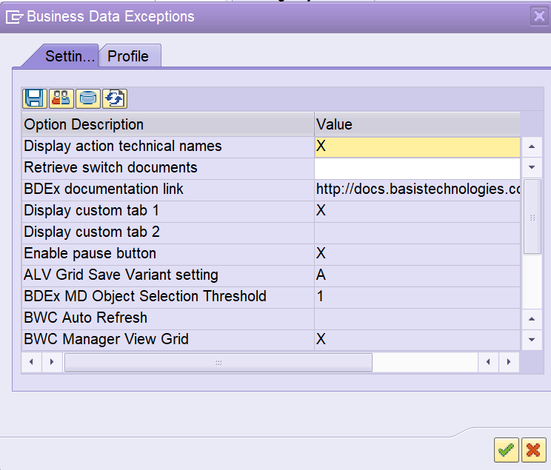Confirm with the green checkmark button
This screenshot has height=470, width=551.
click(x=507, y=449)
